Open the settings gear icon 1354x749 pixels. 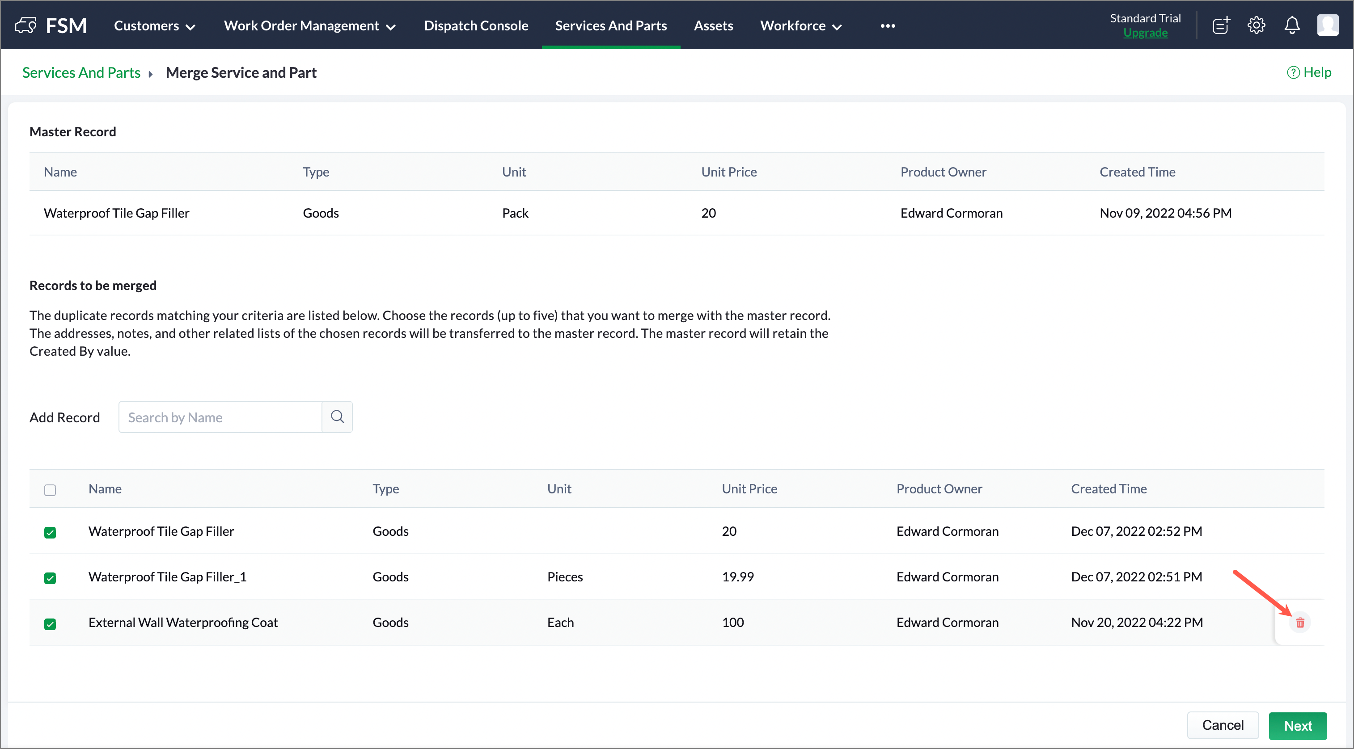[1256, 25]
